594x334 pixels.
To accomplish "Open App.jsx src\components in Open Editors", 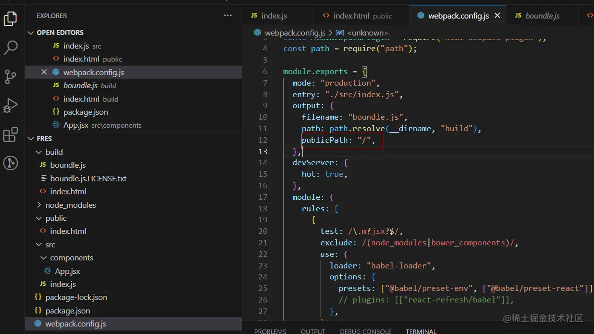I will 133,126.
